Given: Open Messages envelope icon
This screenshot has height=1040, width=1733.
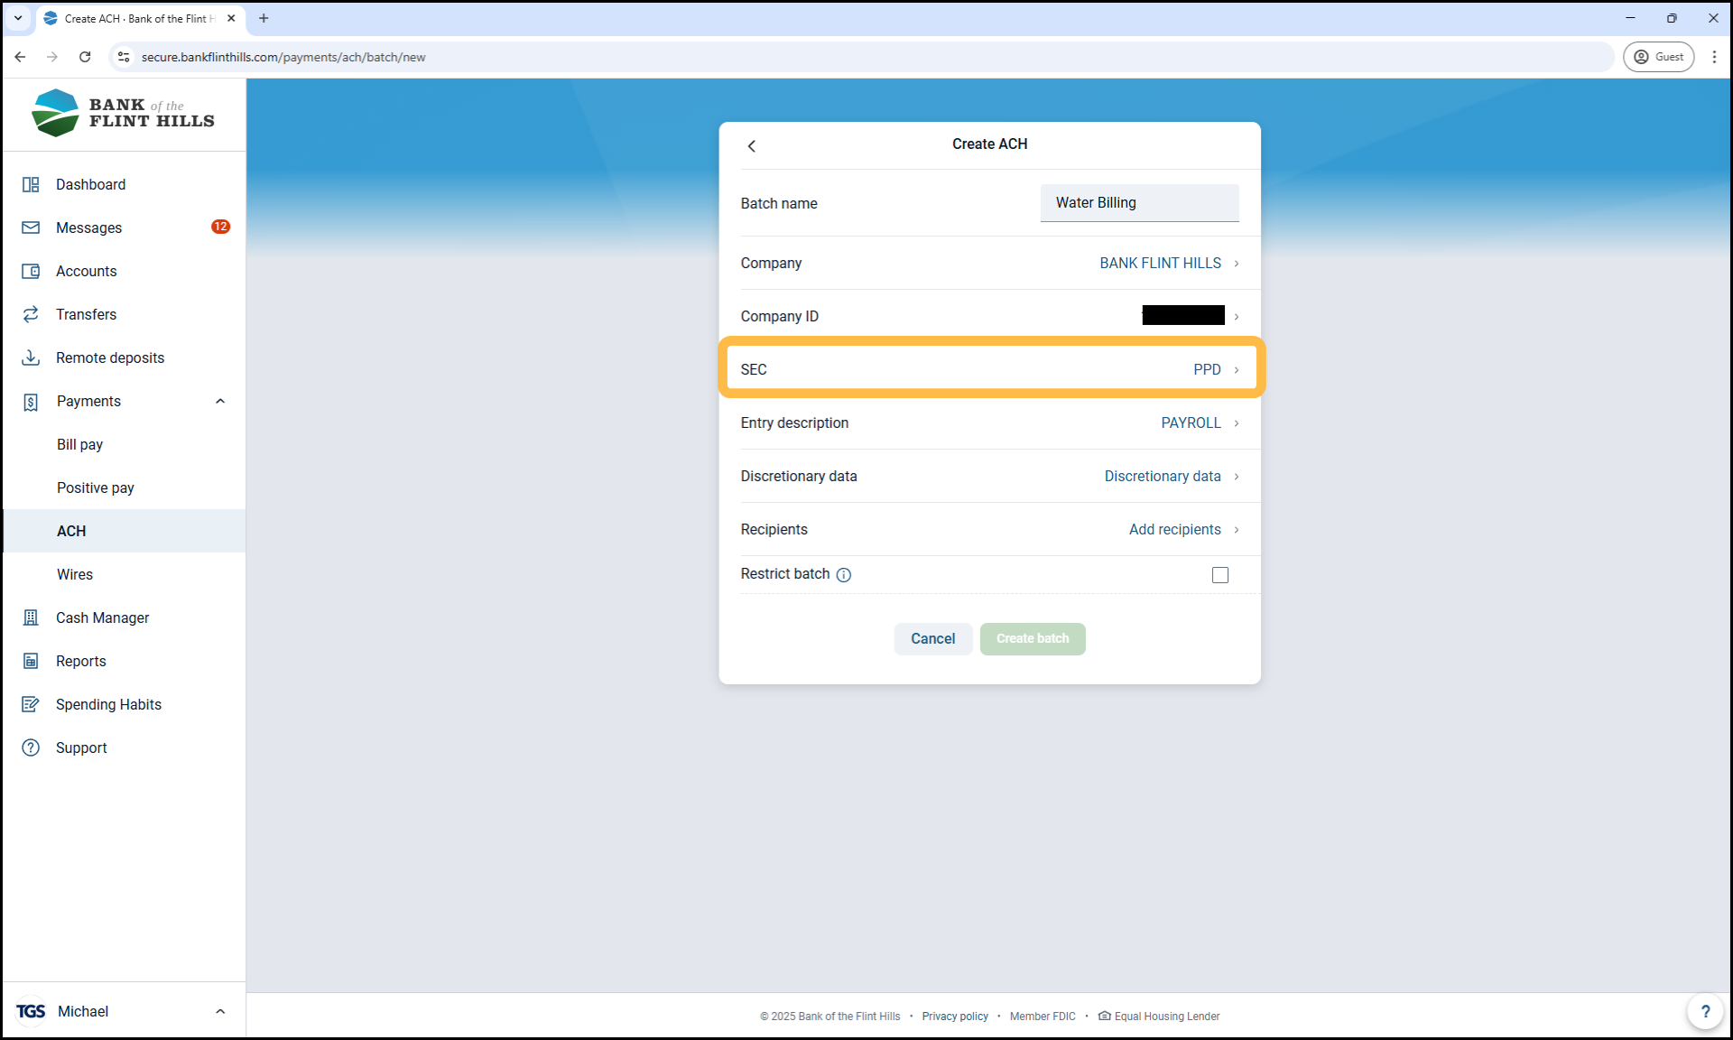Looking at the screenshot, I should pos(31,227).
